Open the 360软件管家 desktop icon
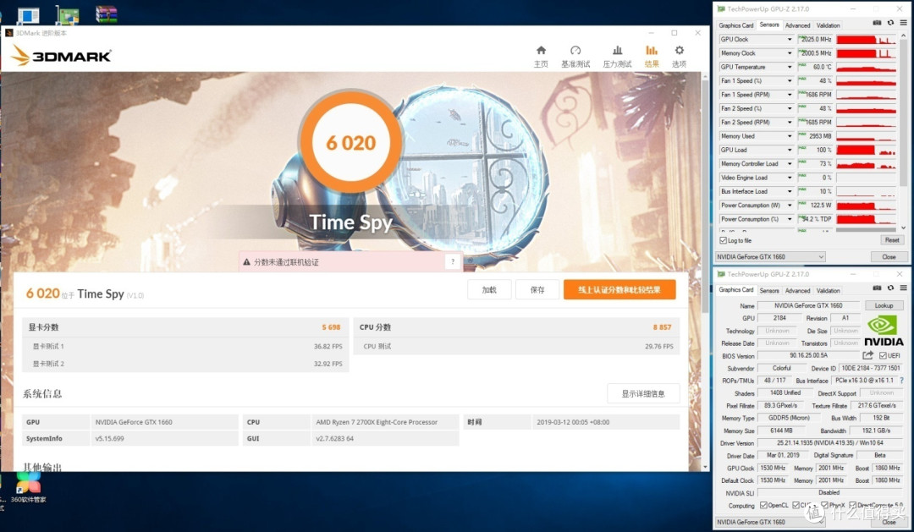The width and height of the screenshot is (914, 532). 28,487
